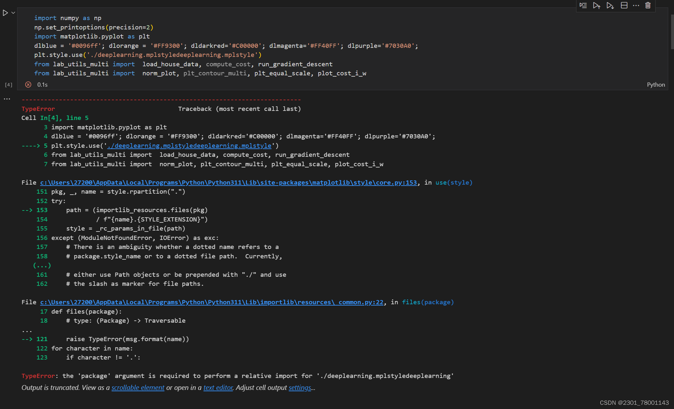Open importlib _common.py from the traceback link
The width and height of the screenshot is (674, 409).
pos(211,302)
